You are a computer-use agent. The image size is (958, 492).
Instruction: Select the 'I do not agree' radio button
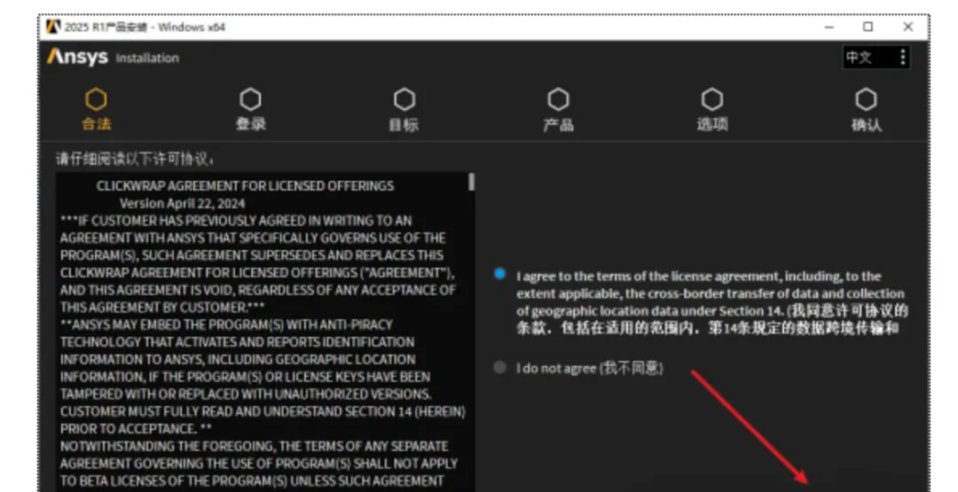click(x=499, y=367)
